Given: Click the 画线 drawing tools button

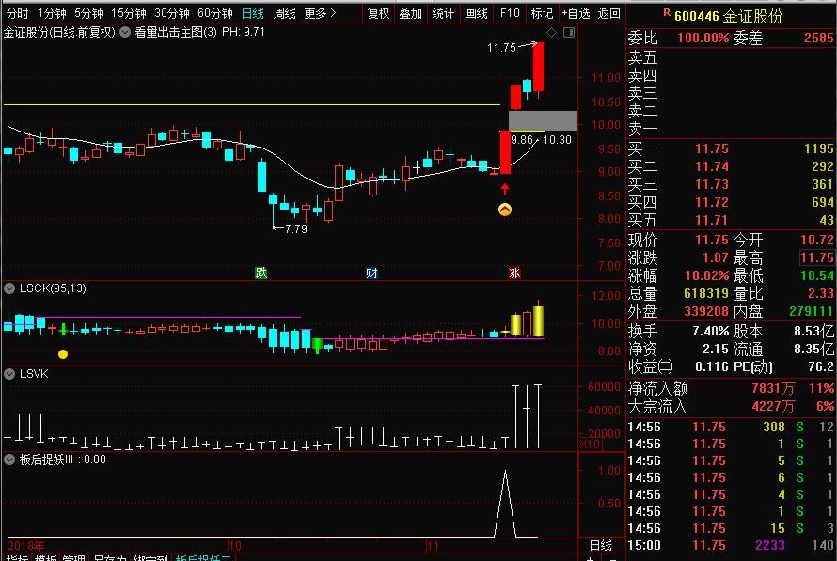Looking at the screenshot, I should (x=477, y=13).
